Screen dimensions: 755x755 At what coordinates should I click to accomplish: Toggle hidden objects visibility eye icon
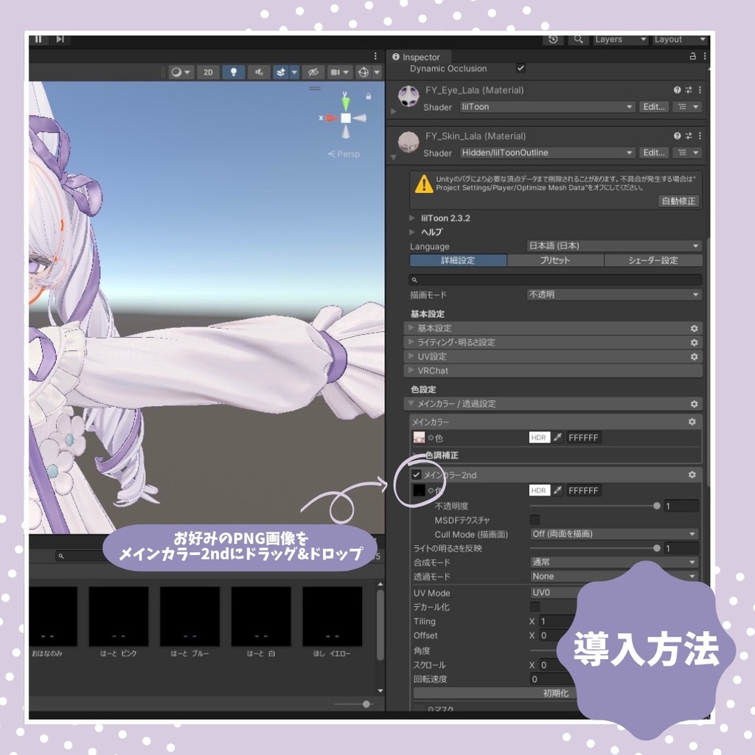[313, 72]
